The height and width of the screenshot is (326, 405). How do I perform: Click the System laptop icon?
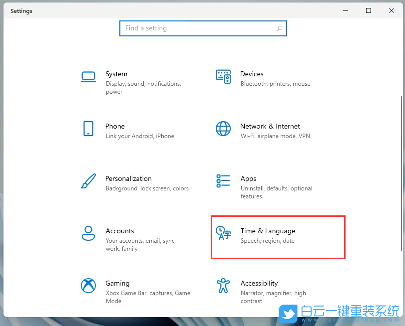[88, 76]
